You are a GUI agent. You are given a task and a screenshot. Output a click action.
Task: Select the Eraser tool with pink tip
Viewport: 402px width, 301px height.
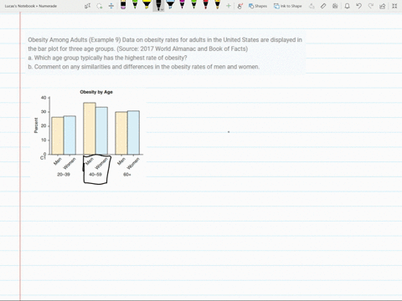coord(123,5)
